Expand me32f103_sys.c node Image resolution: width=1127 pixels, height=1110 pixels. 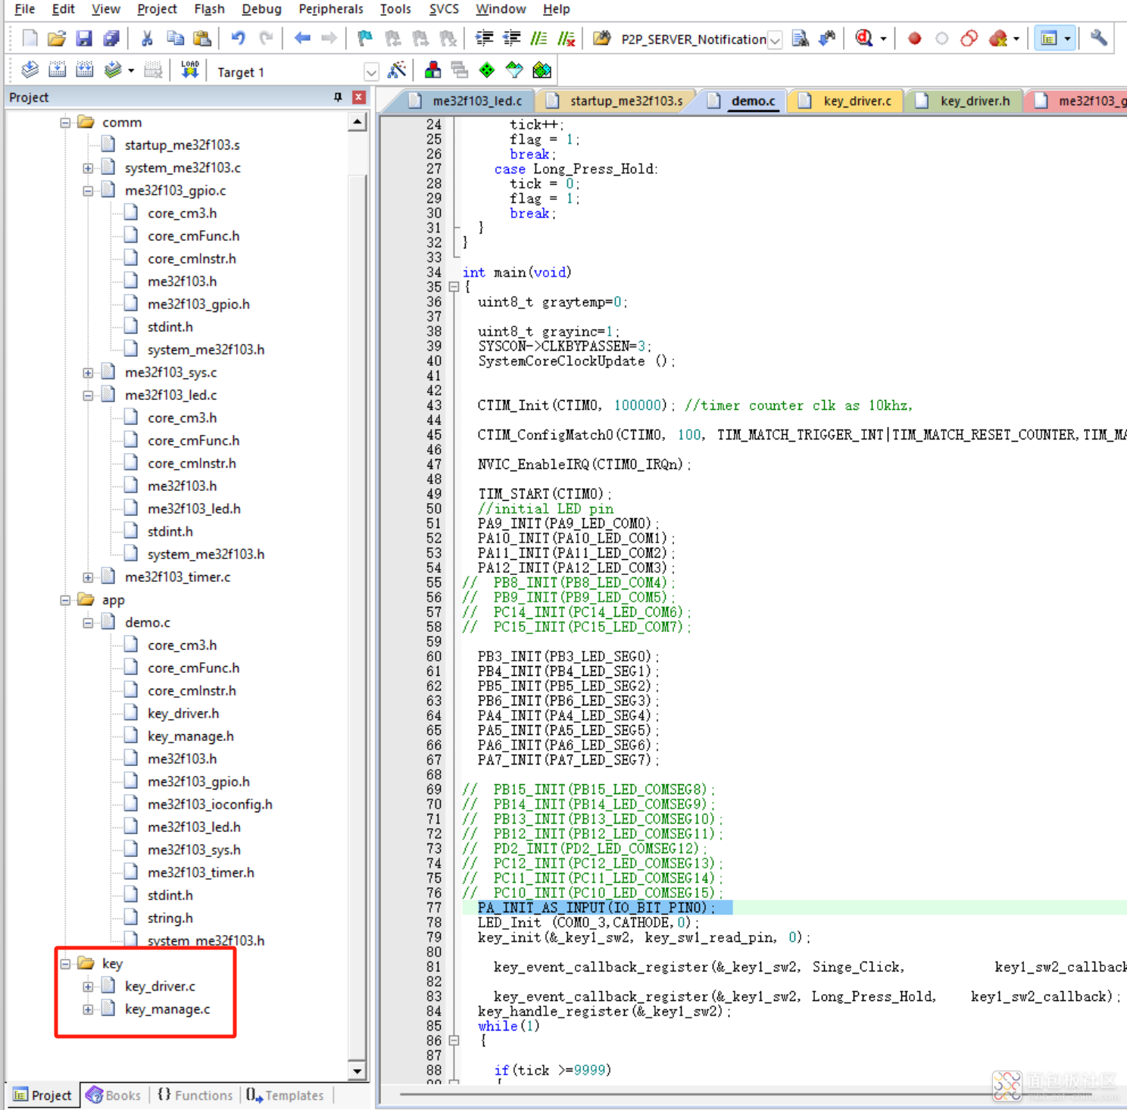pyautogui.click(x=88, y=372)
